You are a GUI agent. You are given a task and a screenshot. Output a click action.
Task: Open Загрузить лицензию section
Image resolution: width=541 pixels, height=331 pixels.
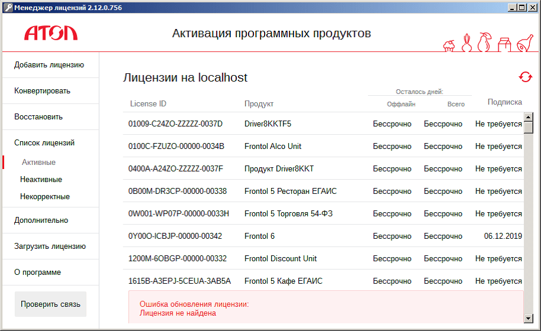tap(50, 246)
